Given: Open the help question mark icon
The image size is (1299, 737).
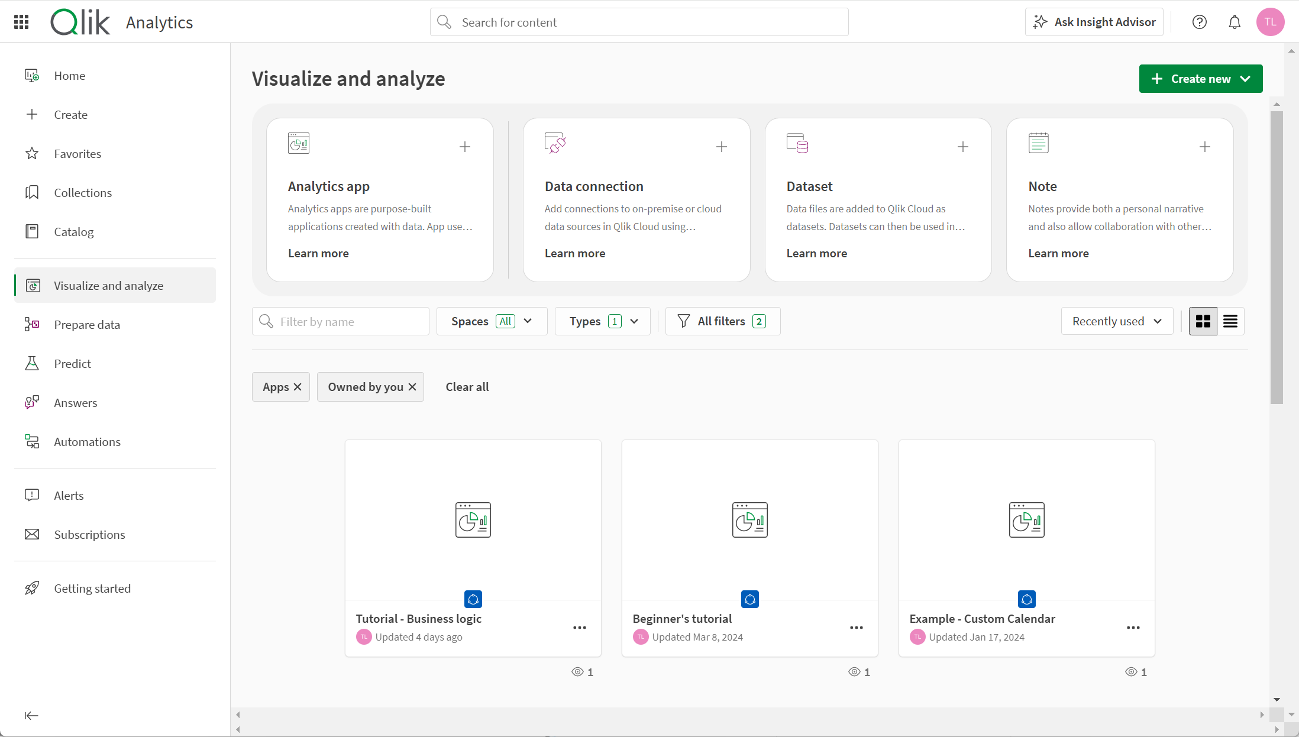Looking at the screenshot, I should pyautogui.click(x=1199, y=22).
